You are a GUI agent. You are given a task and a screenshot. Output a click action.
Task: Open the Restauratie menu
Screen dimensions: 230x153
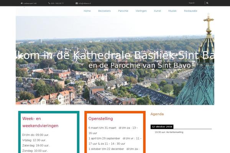pyautogui.click(x=191, y=11)
